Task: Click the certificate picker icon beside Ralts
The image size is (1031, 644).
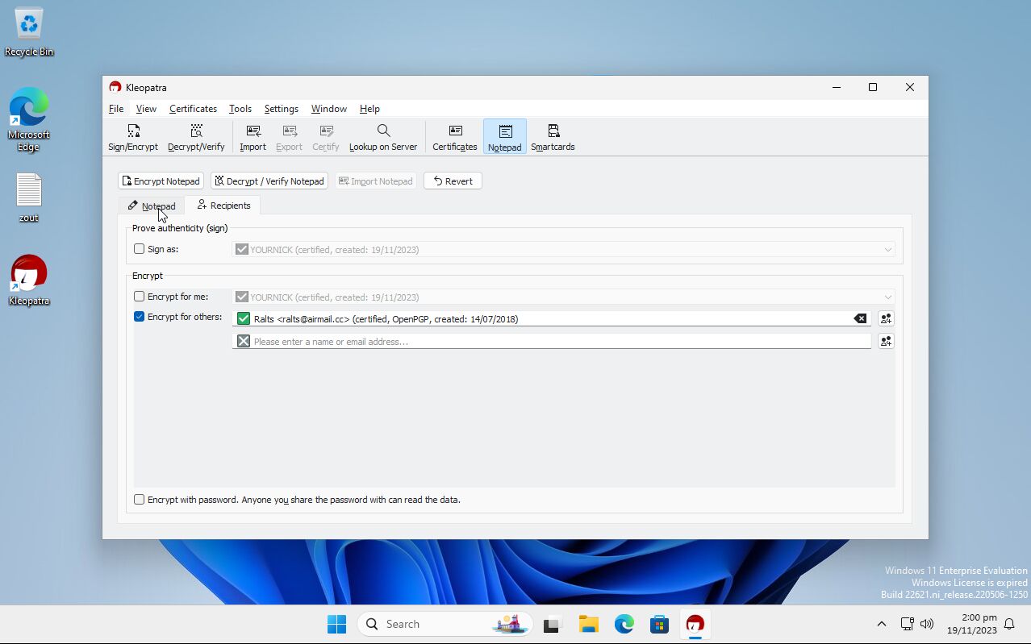Action: (885, 318)
